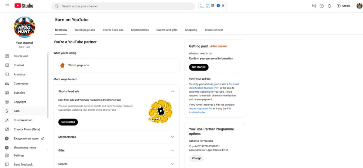The width and height of the screenshot is (363, 168).
Task: Open the comments feedback icon in header
Action: click(314, 6)
